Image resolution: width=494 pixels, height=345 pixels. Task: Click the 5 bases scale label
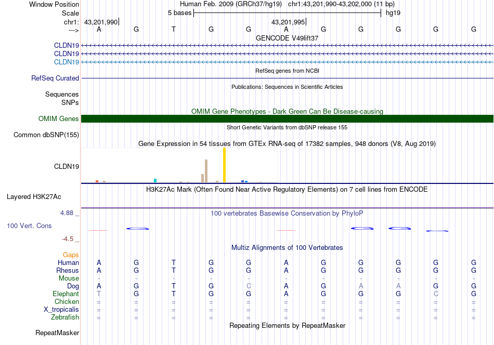[179, 13]
